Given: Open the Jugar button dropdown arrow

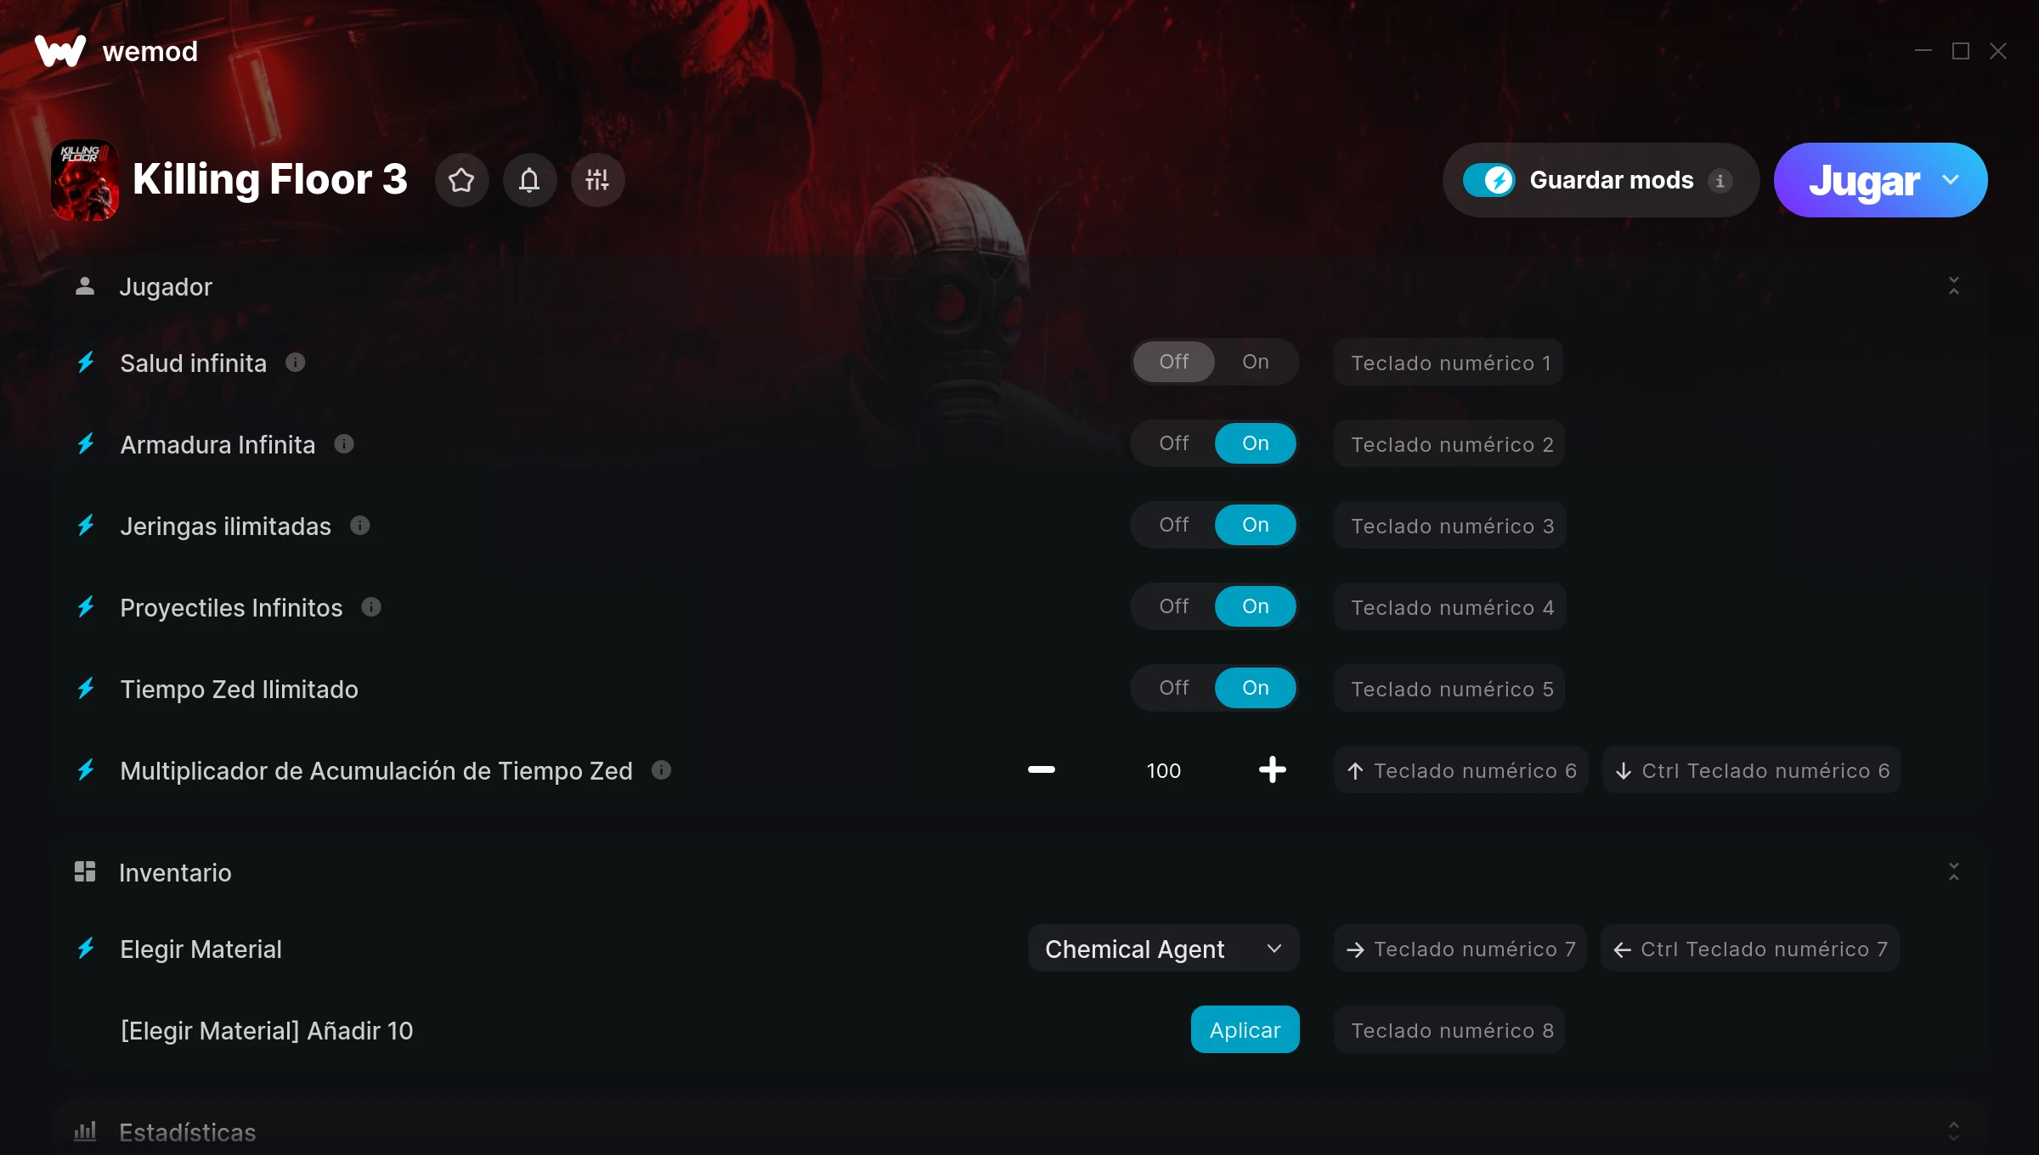Looking at the screenshot, I should (x=1951, y=180).
